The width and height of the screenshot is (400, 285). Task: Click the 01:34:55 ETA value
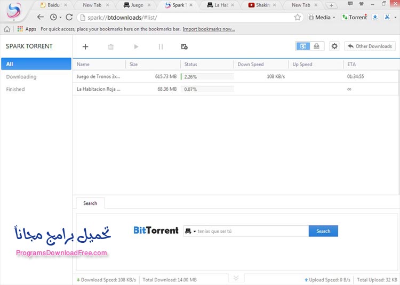[355, 76]
